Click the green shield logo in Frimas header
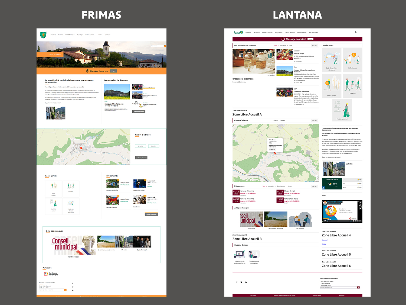Screen dimensions: 406x305 click(43, 35)
